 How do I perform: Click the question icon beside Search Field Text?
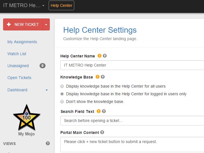(x=104, y=111)
